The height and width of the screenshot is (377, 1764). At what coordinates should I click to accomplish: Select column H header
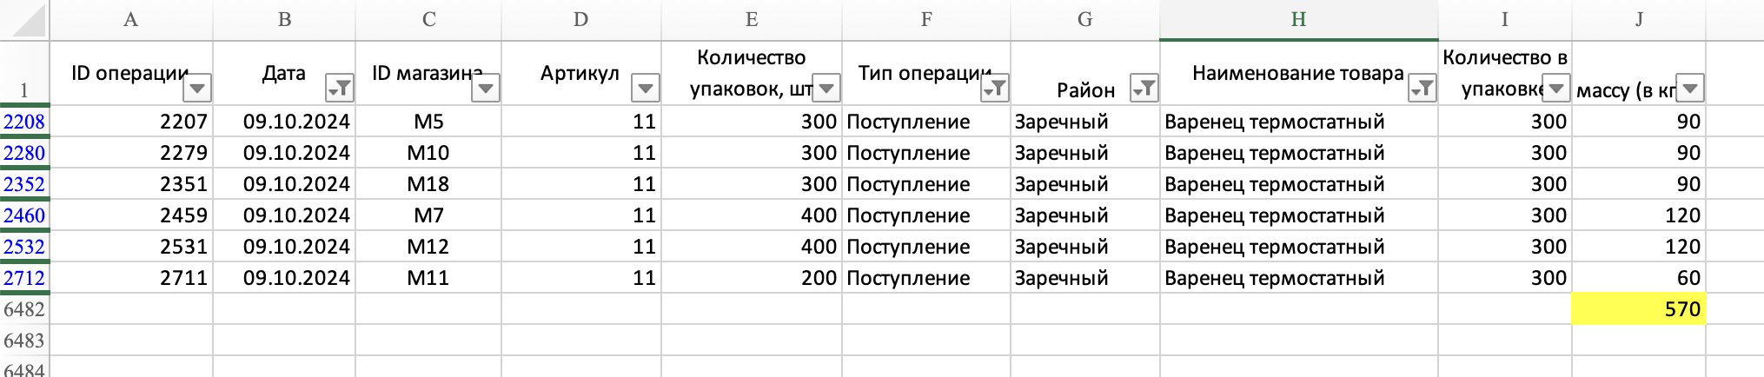pos(1299,20)
